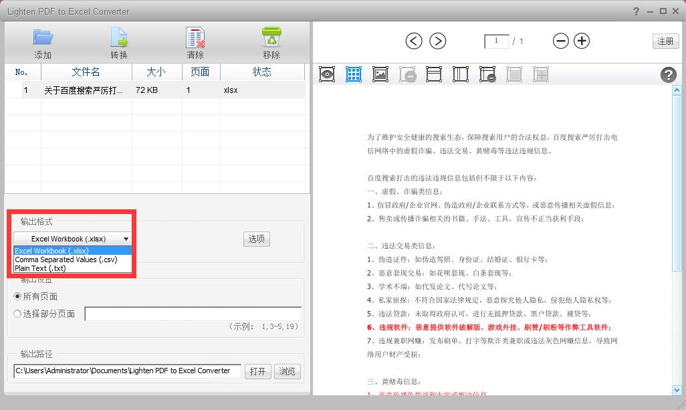The image size is (686, 410).
Task: Click the 注册 register button
Action: [x=665, y=41]
